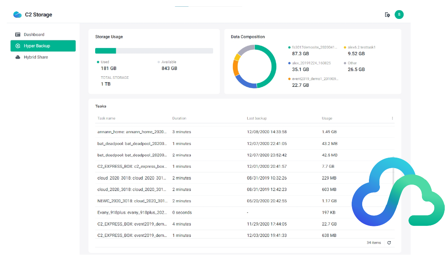Select the NEWC_2020_3018 task row
Viewport: 446px width, 255px height.
click(x=245, y=201)
